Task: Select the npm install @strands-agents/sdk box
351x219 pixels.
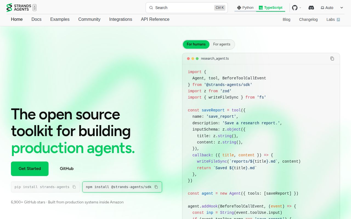Action: coord(122,187)
